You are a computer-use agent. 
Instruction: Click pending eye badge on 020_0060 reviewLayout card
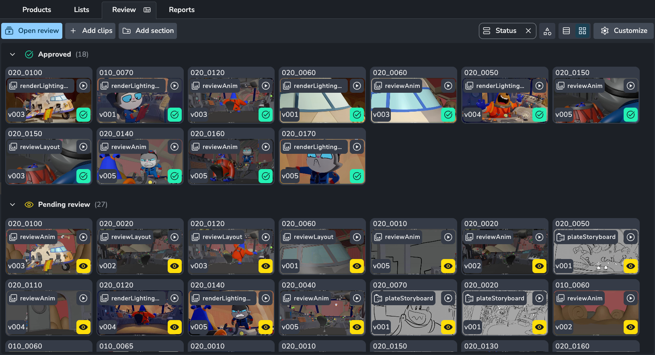point(357,266)
